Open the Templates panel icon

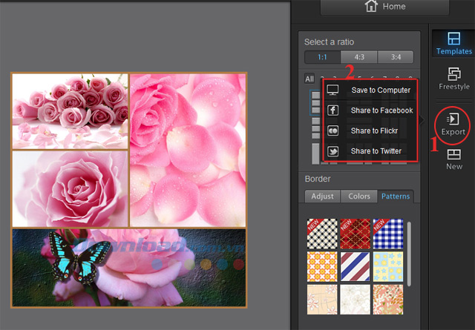[453, 42]
